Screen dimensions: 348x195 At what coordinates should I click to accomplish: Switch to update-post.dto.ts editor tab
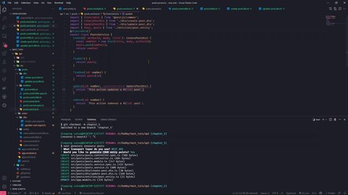coord(271,9)
